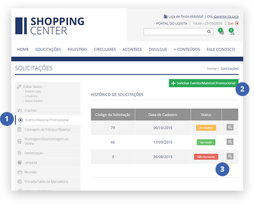View details of request 3
Image resolution: width=254 pixels, height=204 pixels.
(x=230, y=156)
